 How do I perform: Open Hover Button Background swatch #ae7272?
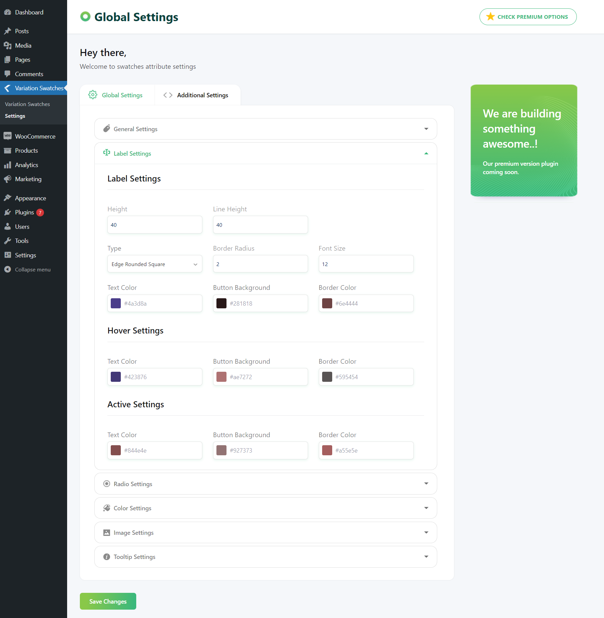point(221,377)
